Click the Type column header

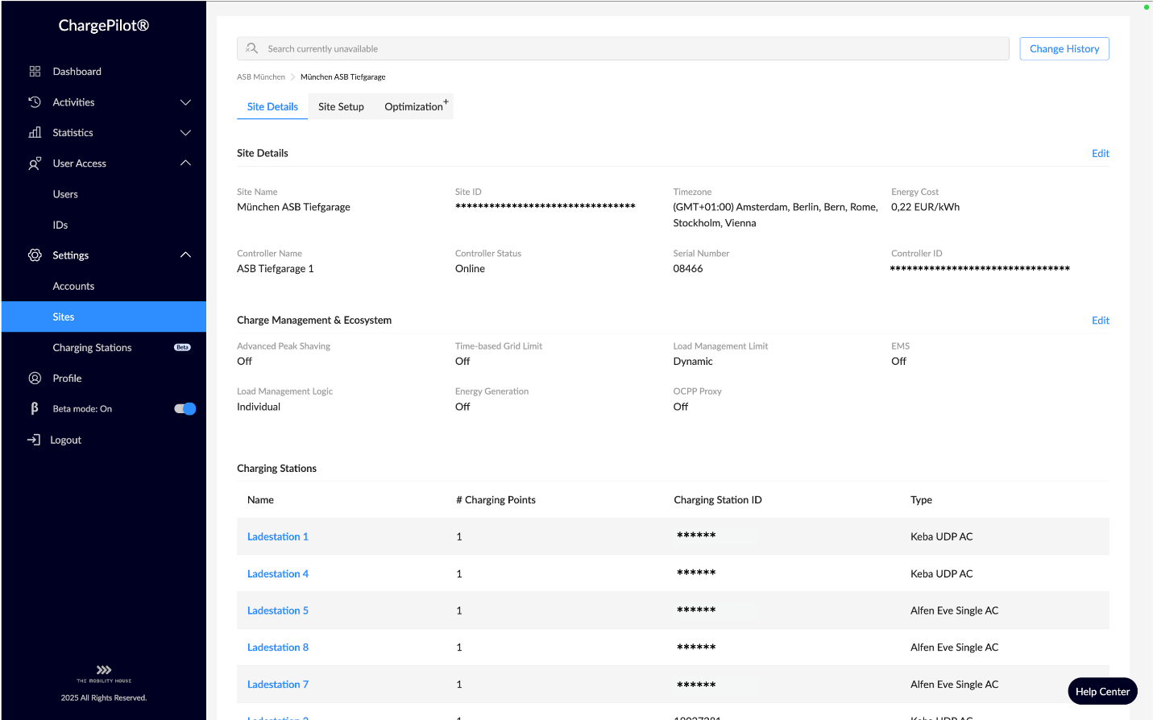pos(921,500)
